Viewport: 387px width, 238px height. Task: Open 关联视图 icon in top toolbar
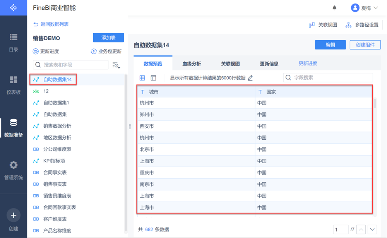pyautogui.click(x=312, y=25)
